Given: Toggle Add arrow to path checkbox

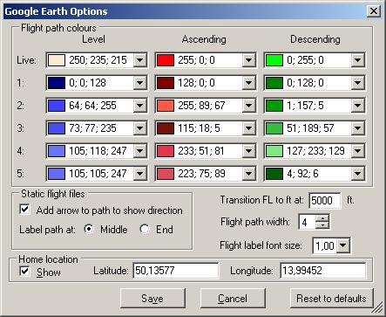Looking at the screenshot, I should (x=25, y=210).
